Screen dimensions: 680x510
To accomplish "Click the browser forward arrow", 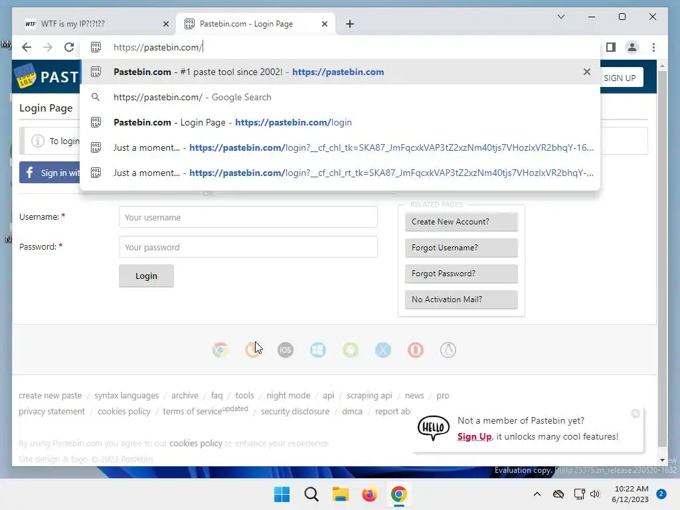I will [48, 47].
